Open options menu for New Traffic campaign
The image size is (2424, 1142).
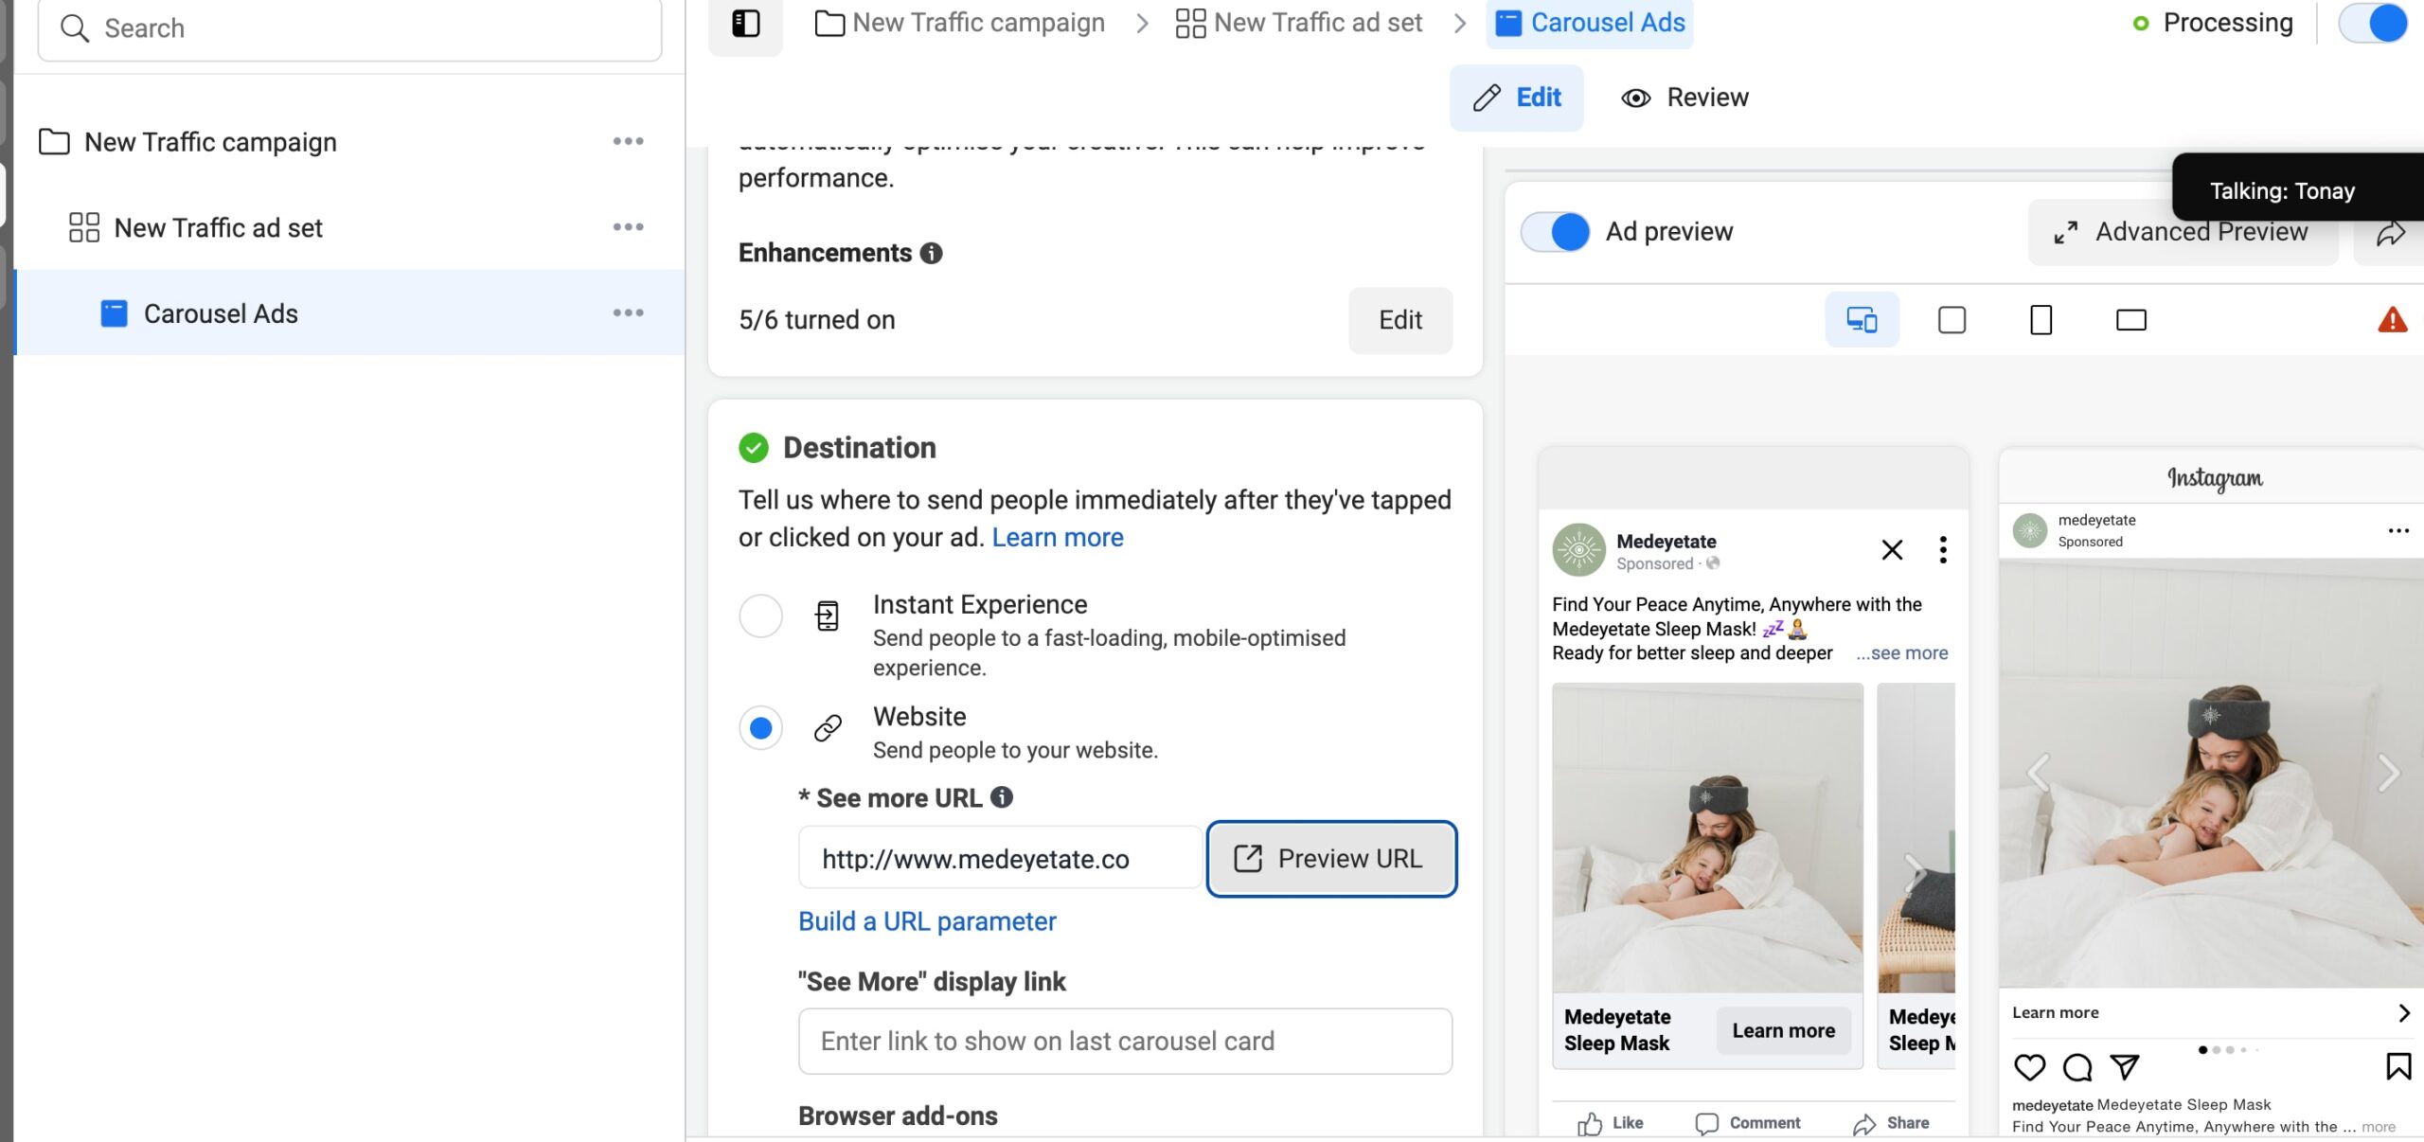point(628,142)
